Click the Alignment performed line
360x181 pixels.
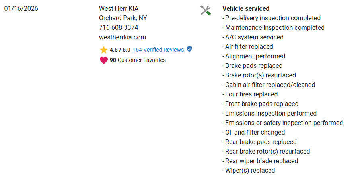coord(255,56)
